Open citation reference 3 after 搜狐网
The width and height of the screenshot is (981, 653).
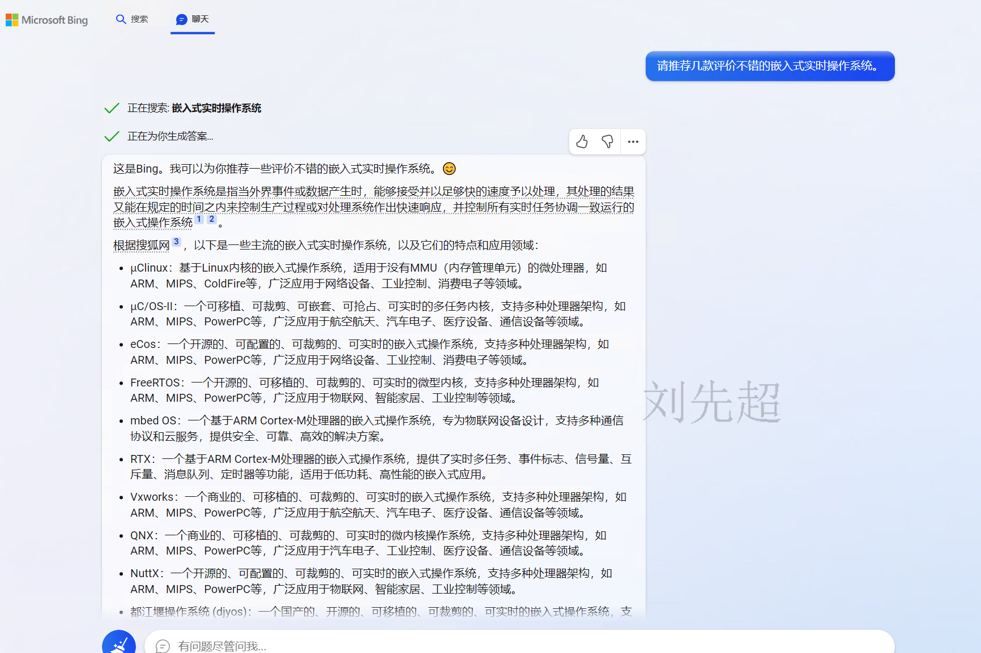click(x=176, y=242)
